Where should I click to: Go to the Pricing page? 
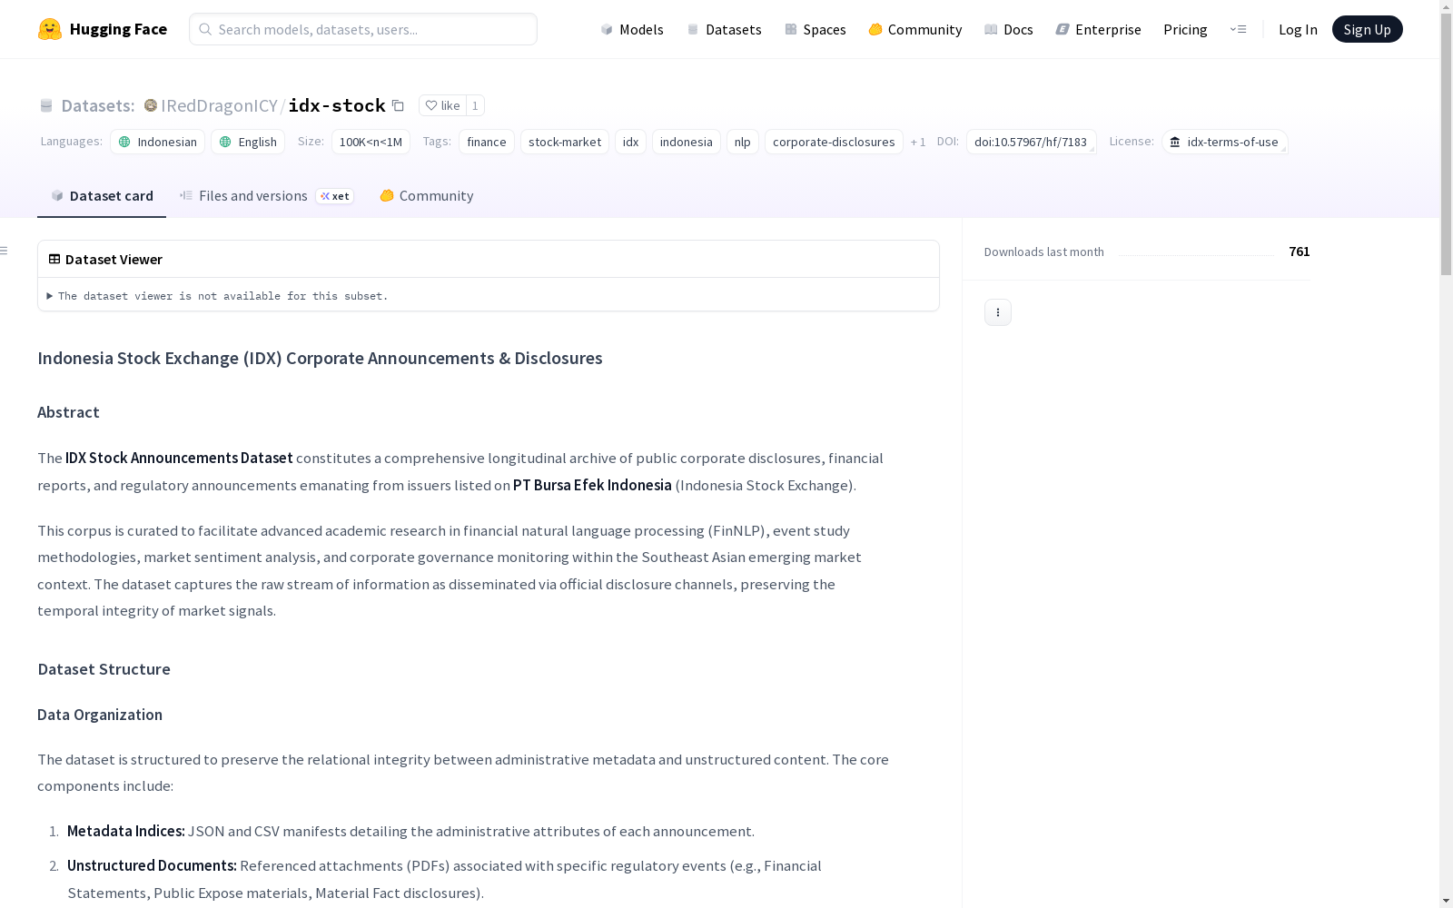click(1185, 29)
